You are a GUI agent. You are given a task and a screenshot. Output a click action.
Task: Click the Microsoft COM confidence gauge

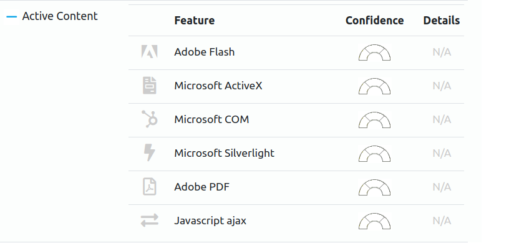(374, 120)
